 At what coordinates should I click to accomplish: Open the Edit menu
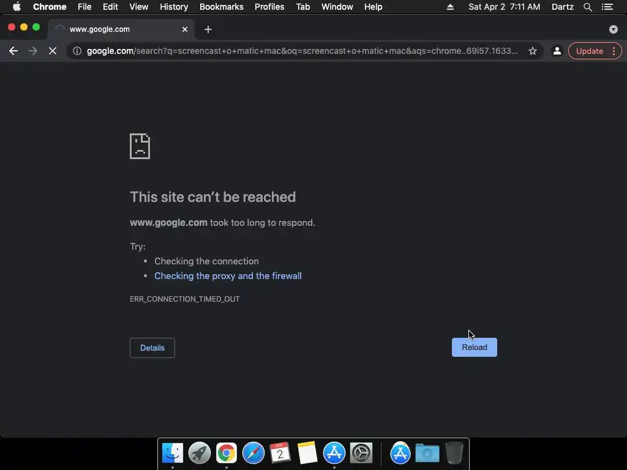coord(110,7)
